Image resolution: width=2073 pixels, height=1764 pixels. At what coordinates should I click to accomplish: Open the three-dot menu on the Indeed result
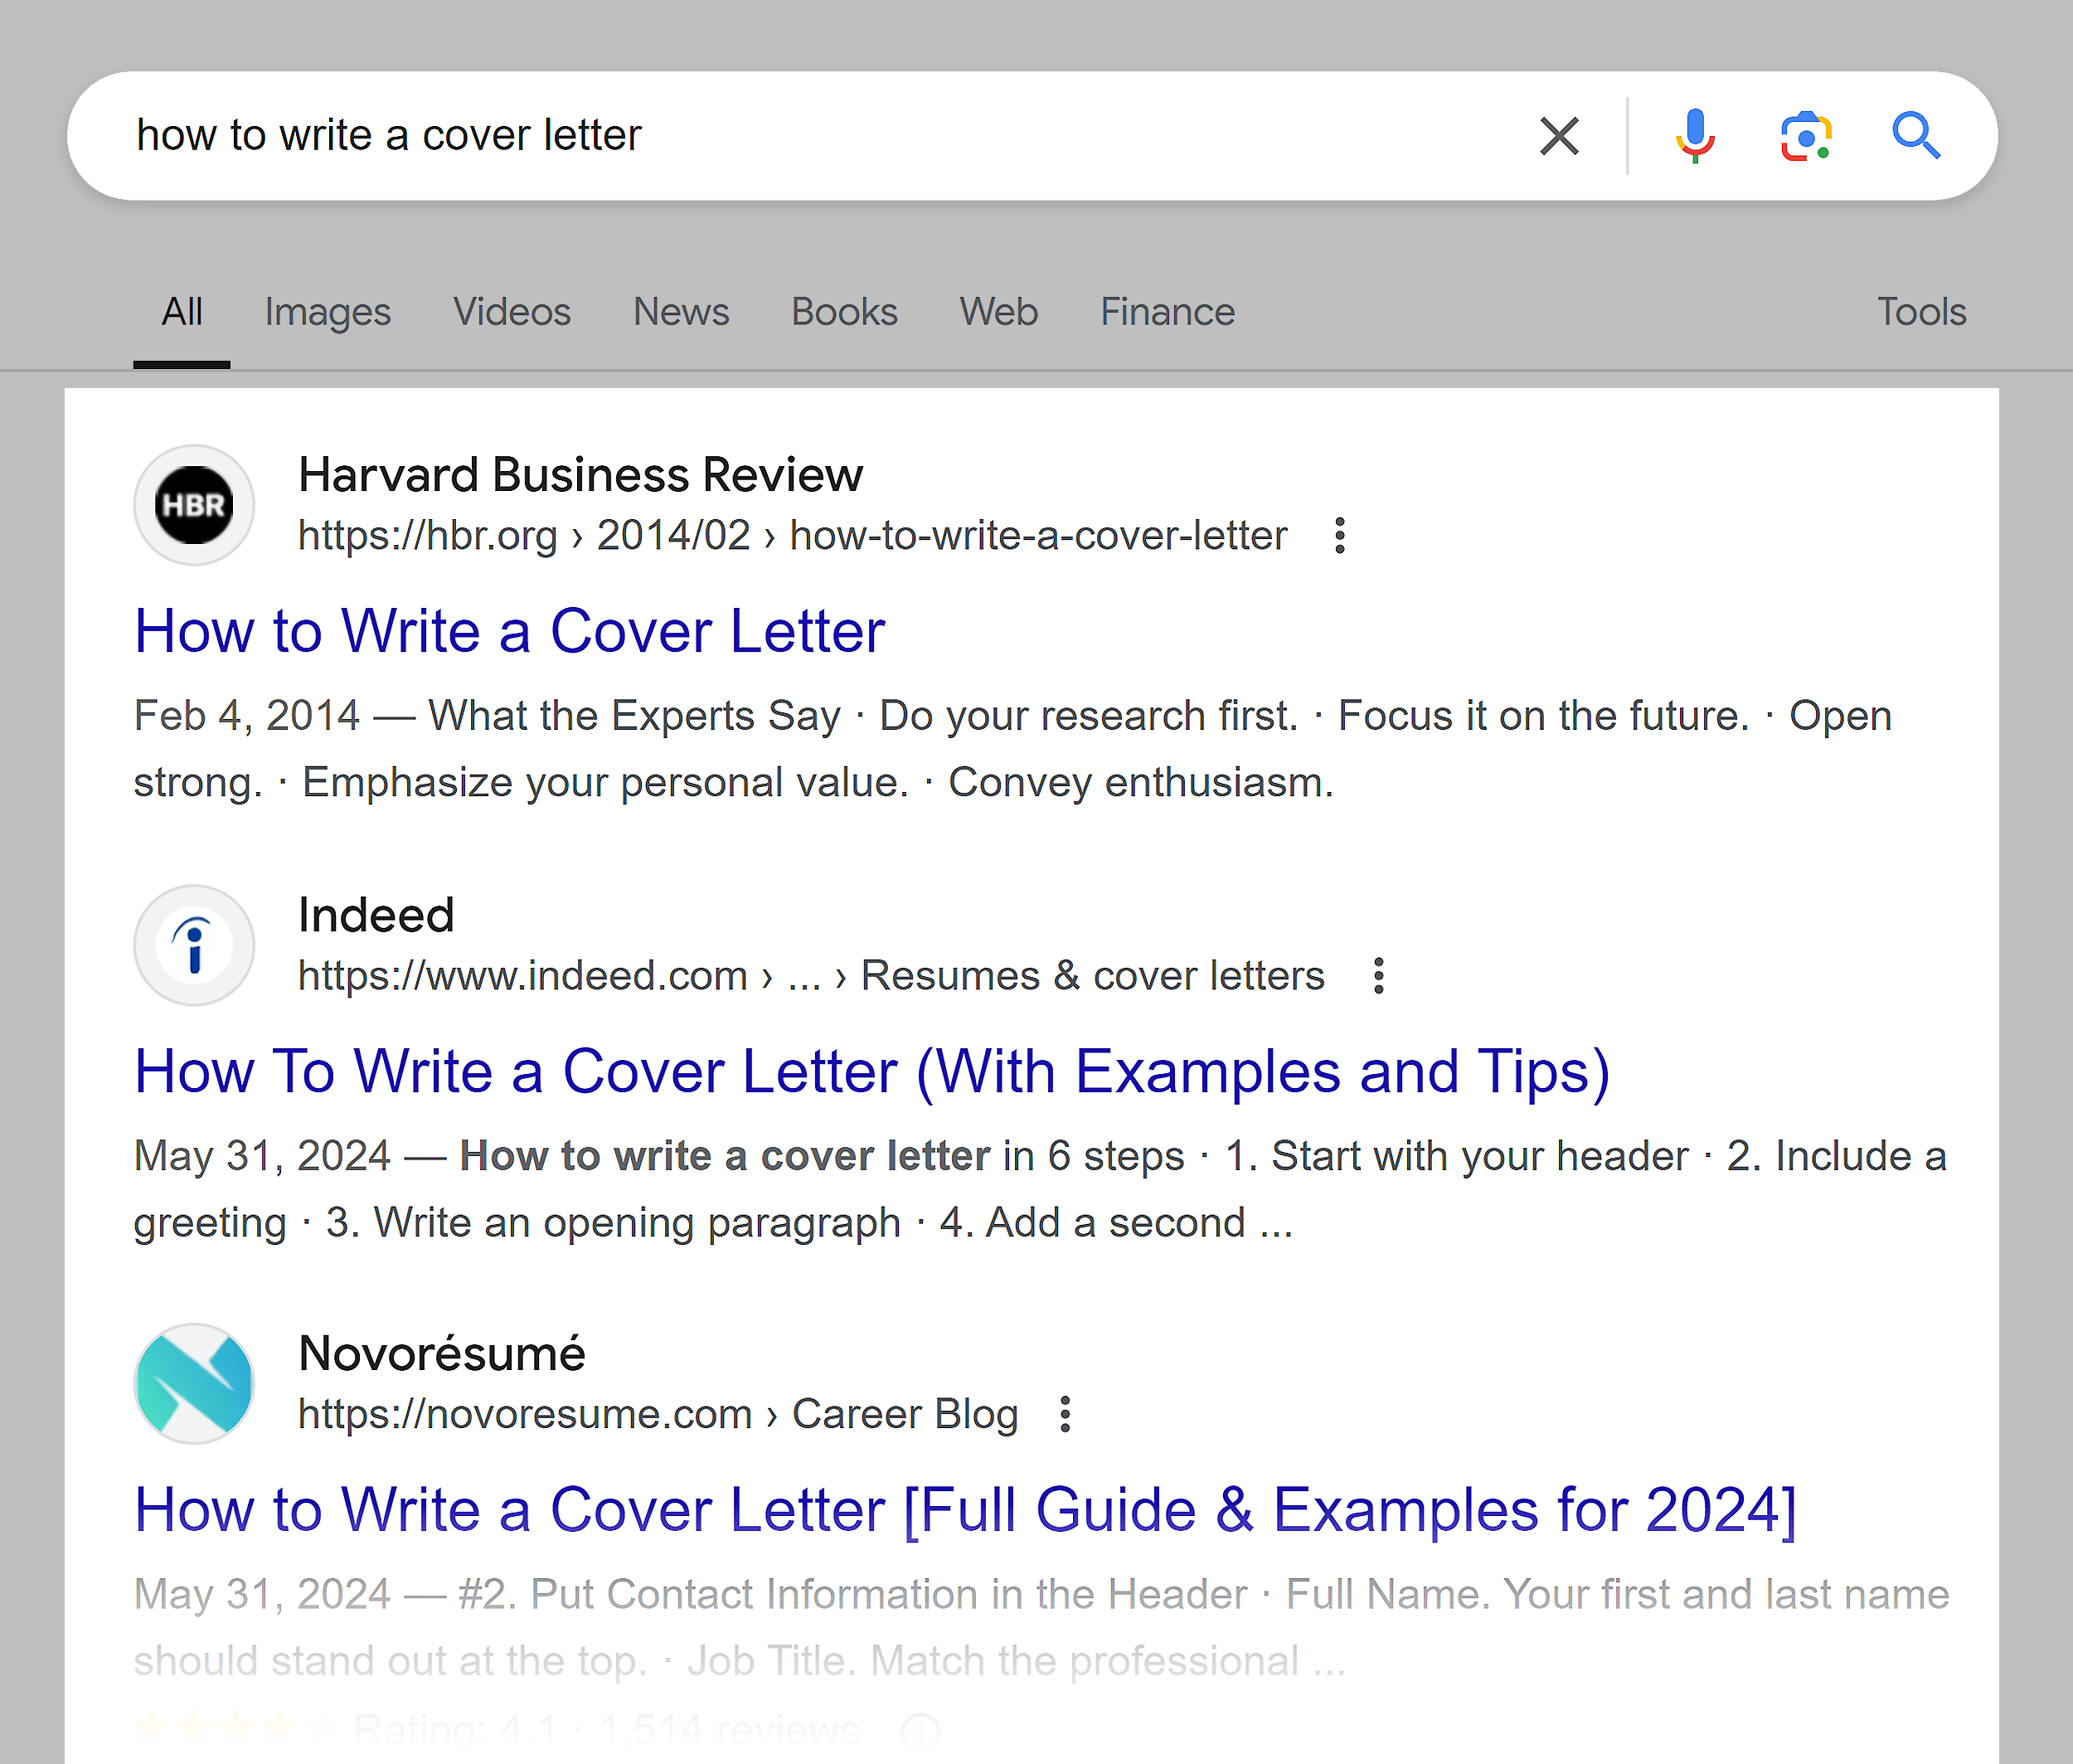tap(1378, 976)
